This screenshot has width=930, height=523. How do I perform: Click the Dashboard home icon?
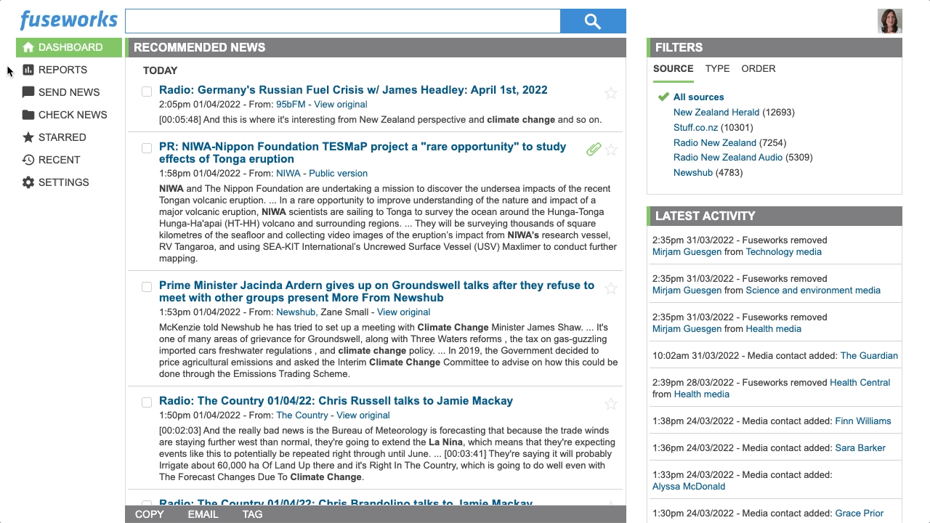[28, 47]
